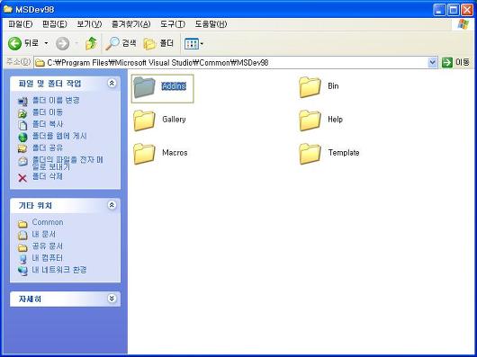Toggle the Folders (폴더) pane button
Screen dimensions: 477x357
click(158, 43)
